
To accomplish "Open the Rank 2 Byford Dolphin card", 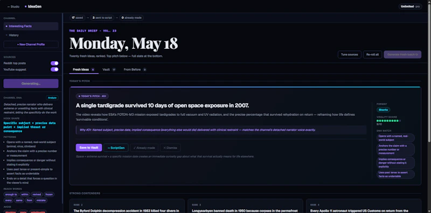I will [x=127, y=206].
